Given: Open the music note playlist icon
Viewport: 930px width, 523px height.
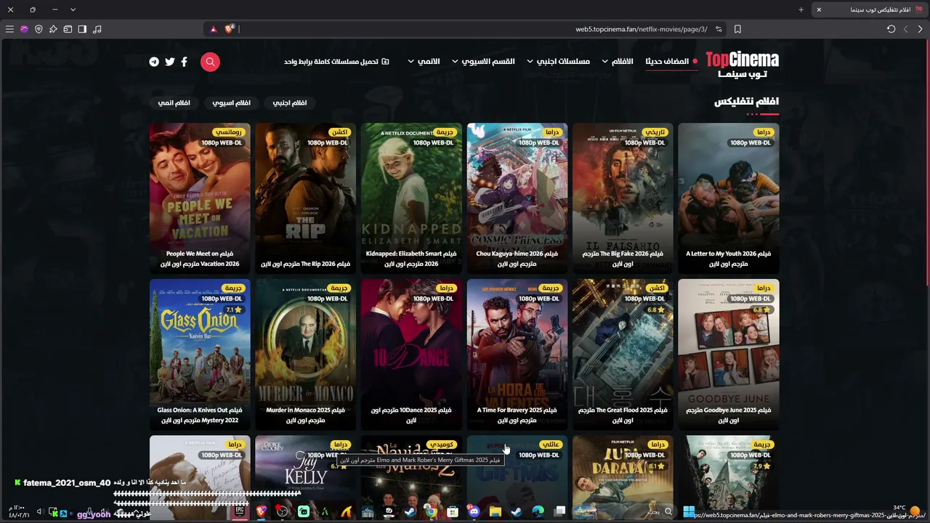Looking at the screenshot, I should tap(97, 29).
